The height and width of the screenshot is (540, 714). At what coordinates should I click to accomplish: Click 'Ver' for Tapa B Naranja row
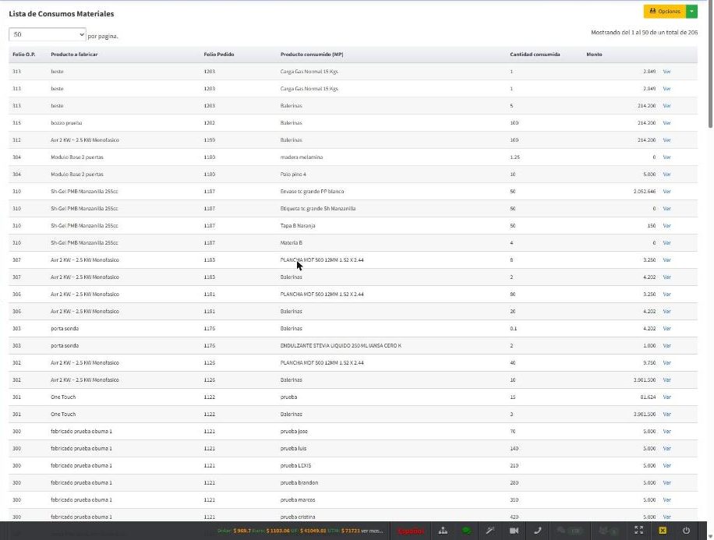(x=666, y=226)
